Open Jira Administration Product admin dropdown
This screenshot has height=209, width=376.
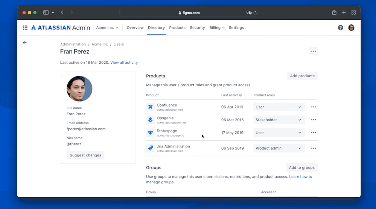pyautogui.click(x=279, y=148)
